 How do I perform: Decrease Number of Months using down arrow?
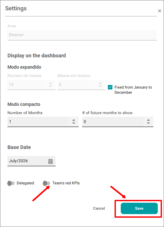[x=74, y=123]
